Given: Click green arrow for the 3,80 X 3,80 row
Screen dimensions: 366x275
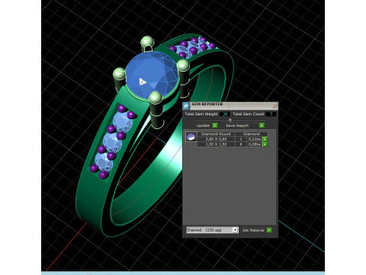Looking at the screenshot, I should (x=265, y=139).
